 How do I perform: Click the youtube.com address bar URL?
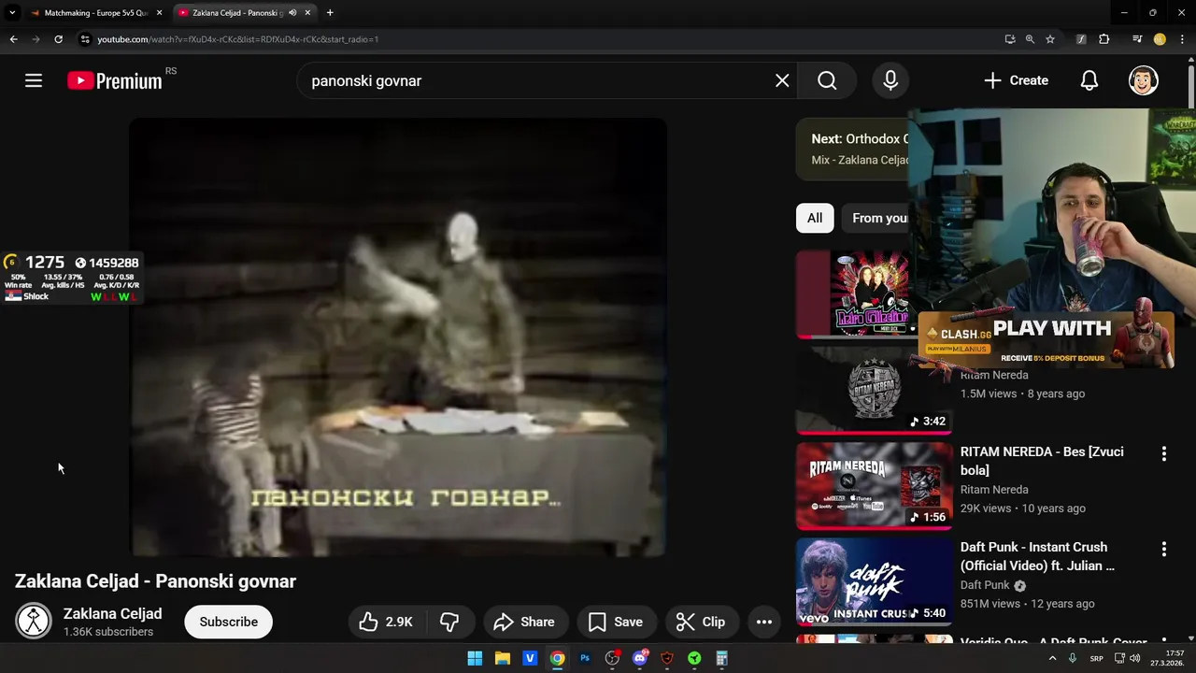[x=237, y=39]
